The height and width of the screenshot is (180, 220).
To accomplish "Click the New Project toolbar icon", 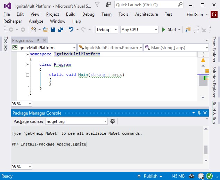I will click(x=33, y=30).
